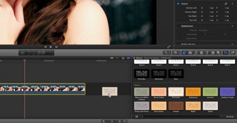The image size is (237, 123).
Task: Select the Taupe filter
Action: click(210, 106)
